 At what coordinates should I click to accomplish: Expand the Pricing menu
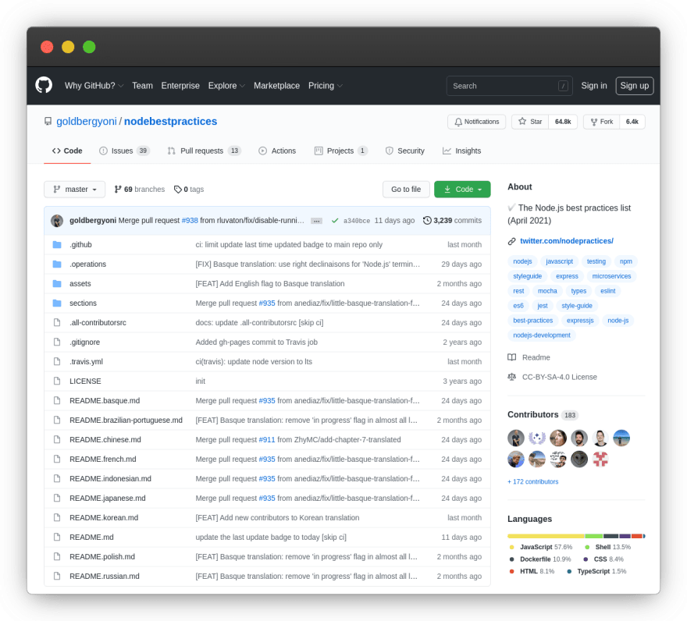(x=325, y=86)
